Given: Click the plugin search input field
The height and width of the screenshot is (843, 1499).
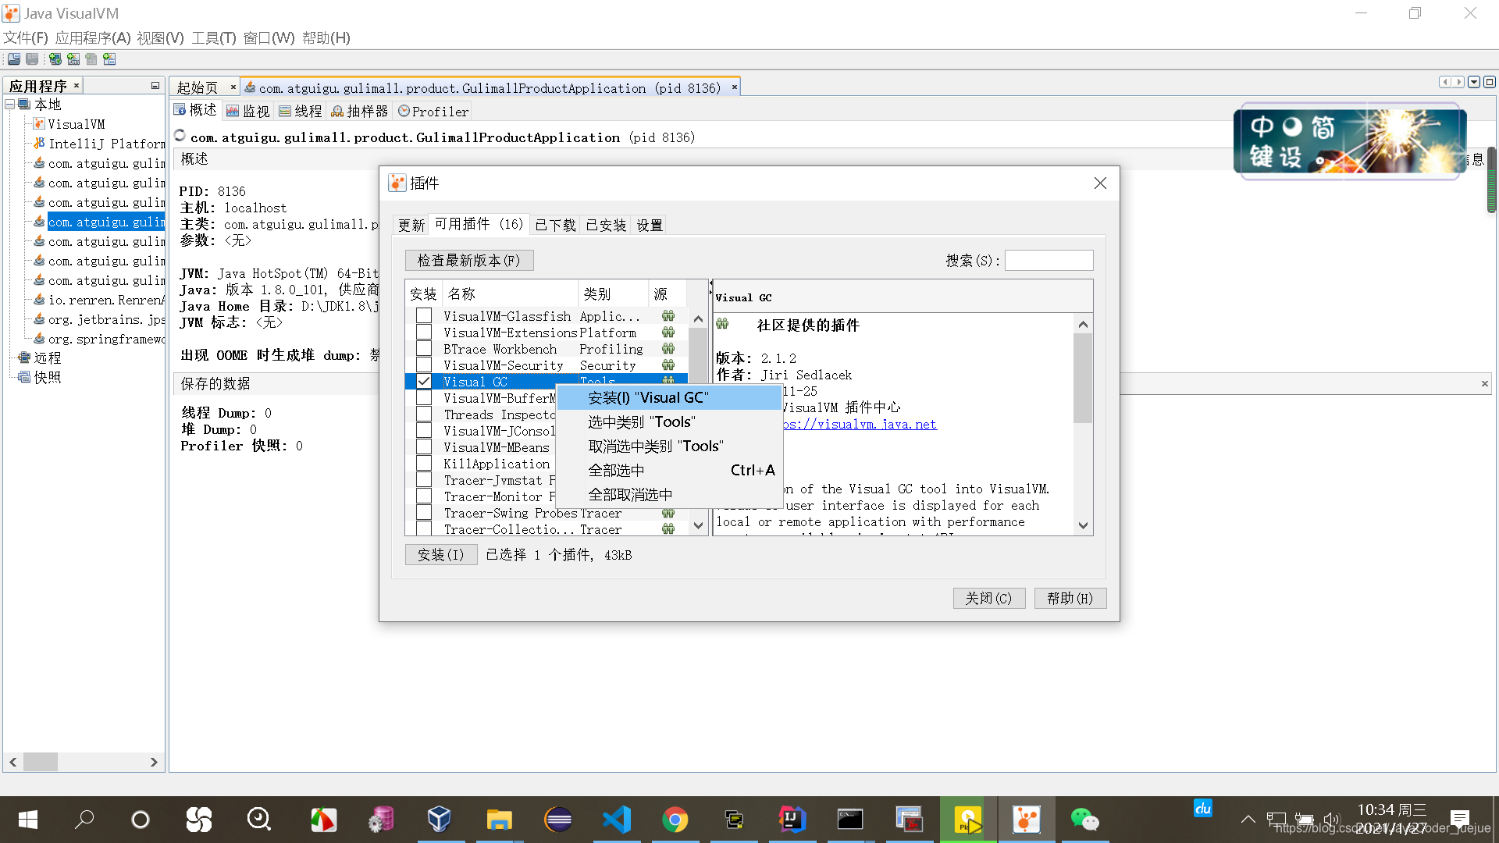Looking at the screenshot, I should (1049, 261).
